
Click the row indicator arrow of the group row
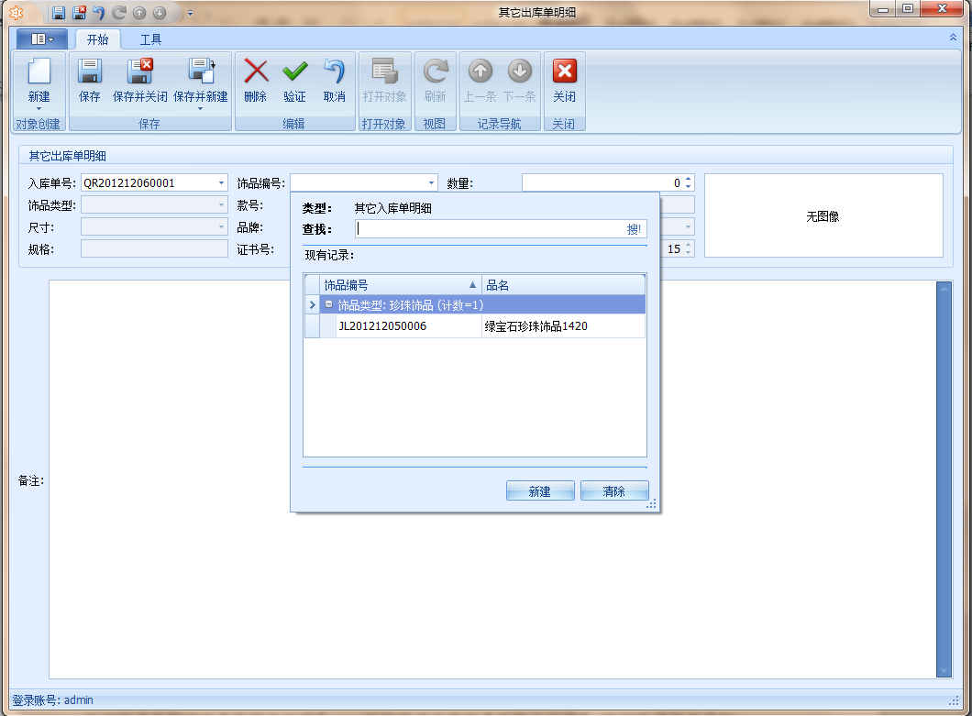tap(313, 304)
